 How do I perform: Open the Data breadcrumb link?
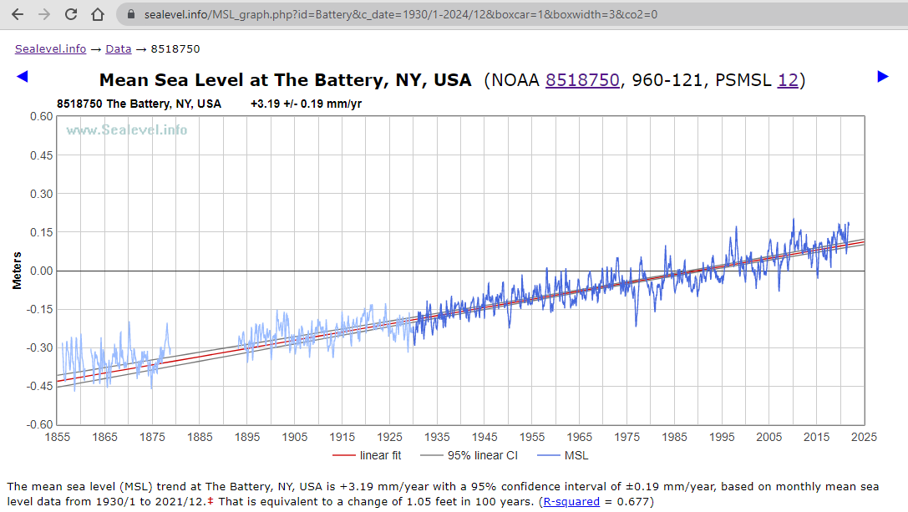point(118,48)
